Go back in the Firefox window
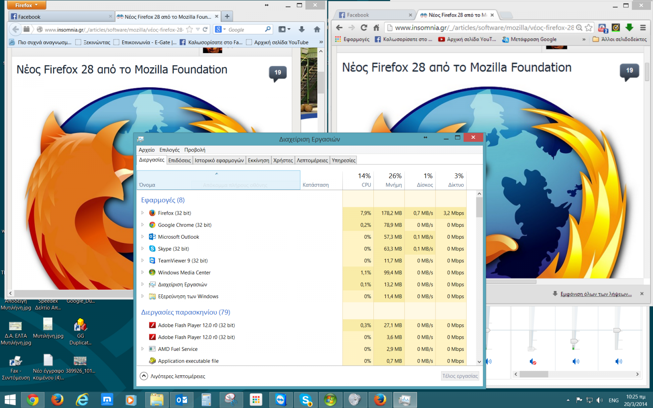This screenshot has height=408, width=653. click(x=16, y=29)
